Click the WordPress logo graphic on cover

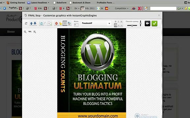coord(98,52)
